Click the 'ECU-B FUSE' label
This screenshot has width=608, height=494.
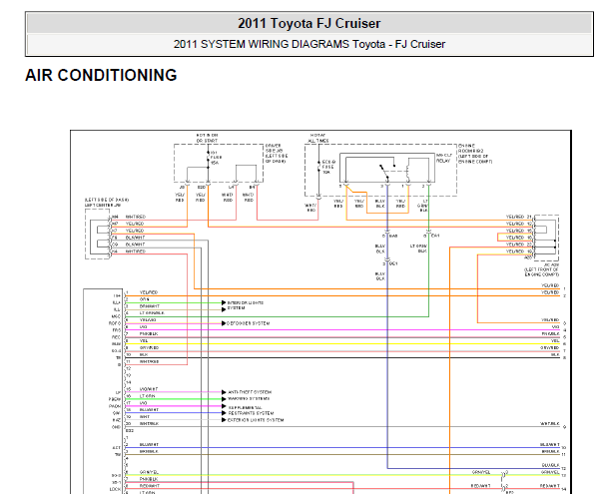tap(328, 167)
